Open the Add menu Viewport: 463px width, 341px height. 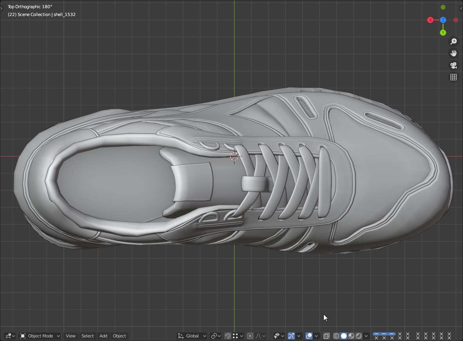coord(103,336)
